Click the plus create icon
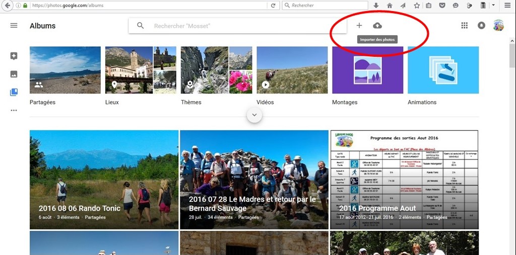516x255 pixels. coord(359,26)
